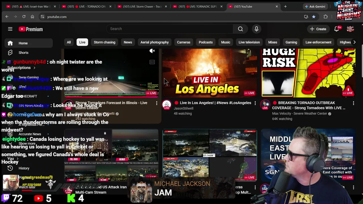Seek on the preview video progress bar
This screenshot has width=363, height=204.
[x=111, y=97]
